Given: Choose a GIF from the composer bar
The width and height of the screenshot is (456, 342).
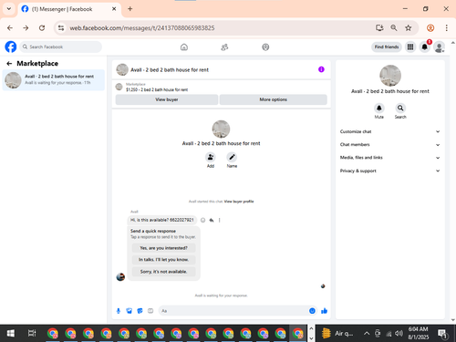Looking at the screenshot, I should pos(150,311).
